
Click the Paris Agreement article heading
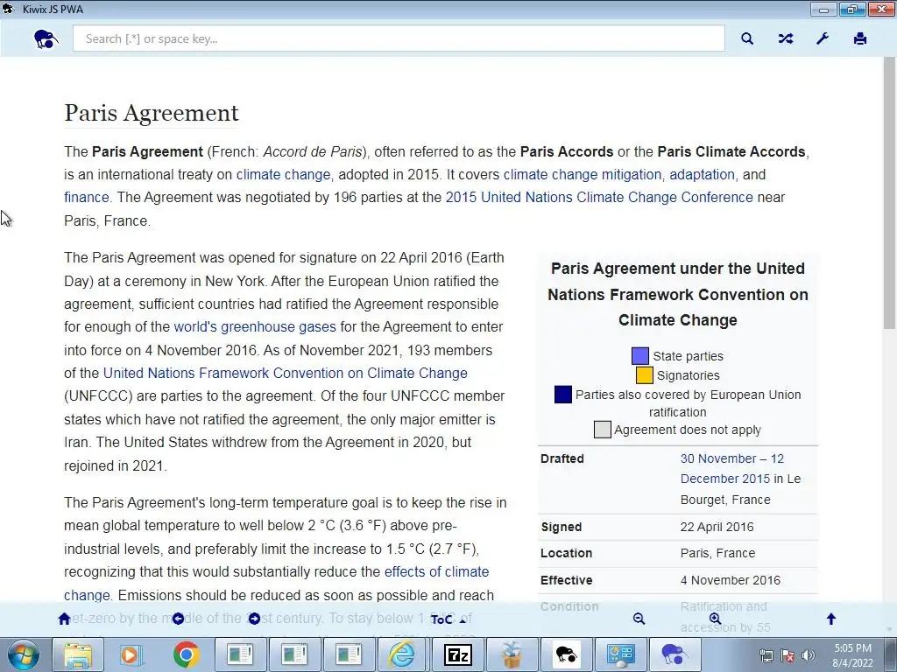151,113
